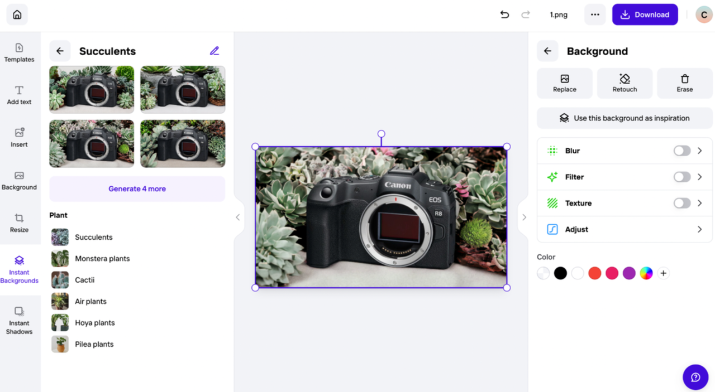Screen dimensions: 715x392
Task: Open the three-dots more options menu
Action: [x=595, y=15]
